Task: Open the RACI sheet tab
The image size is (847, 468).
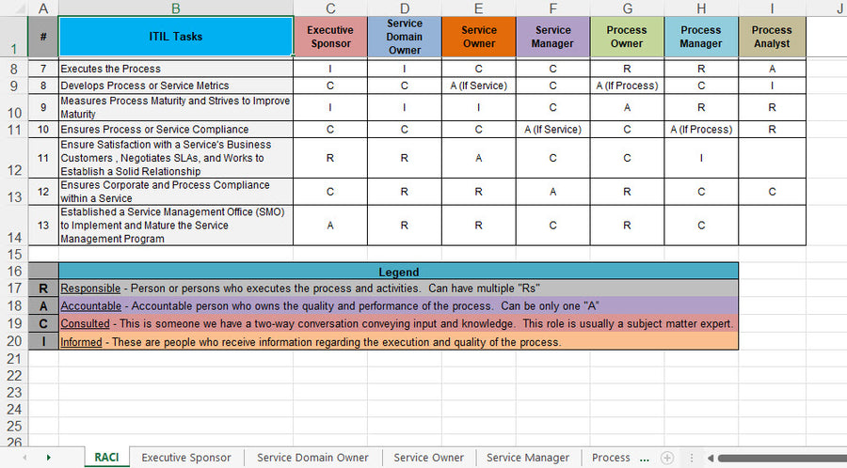Action: click(106, 458)
